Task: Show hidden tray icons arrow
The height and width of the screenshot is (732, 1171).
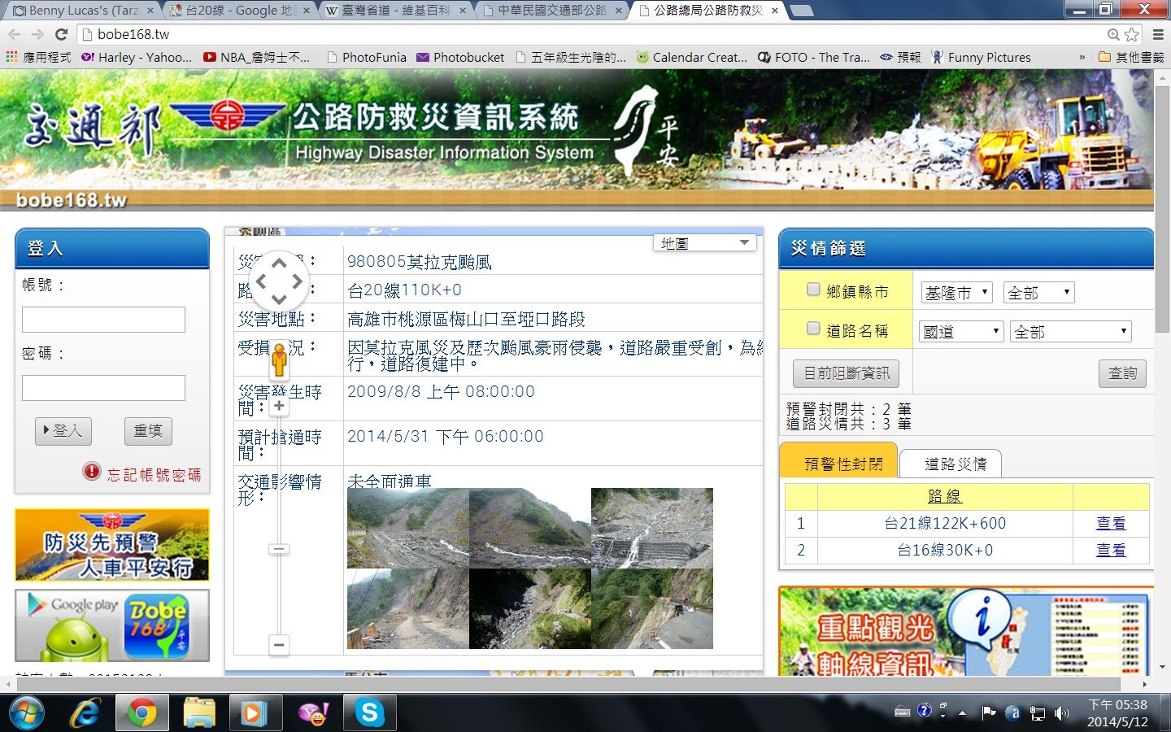Action: coord(963,713)
